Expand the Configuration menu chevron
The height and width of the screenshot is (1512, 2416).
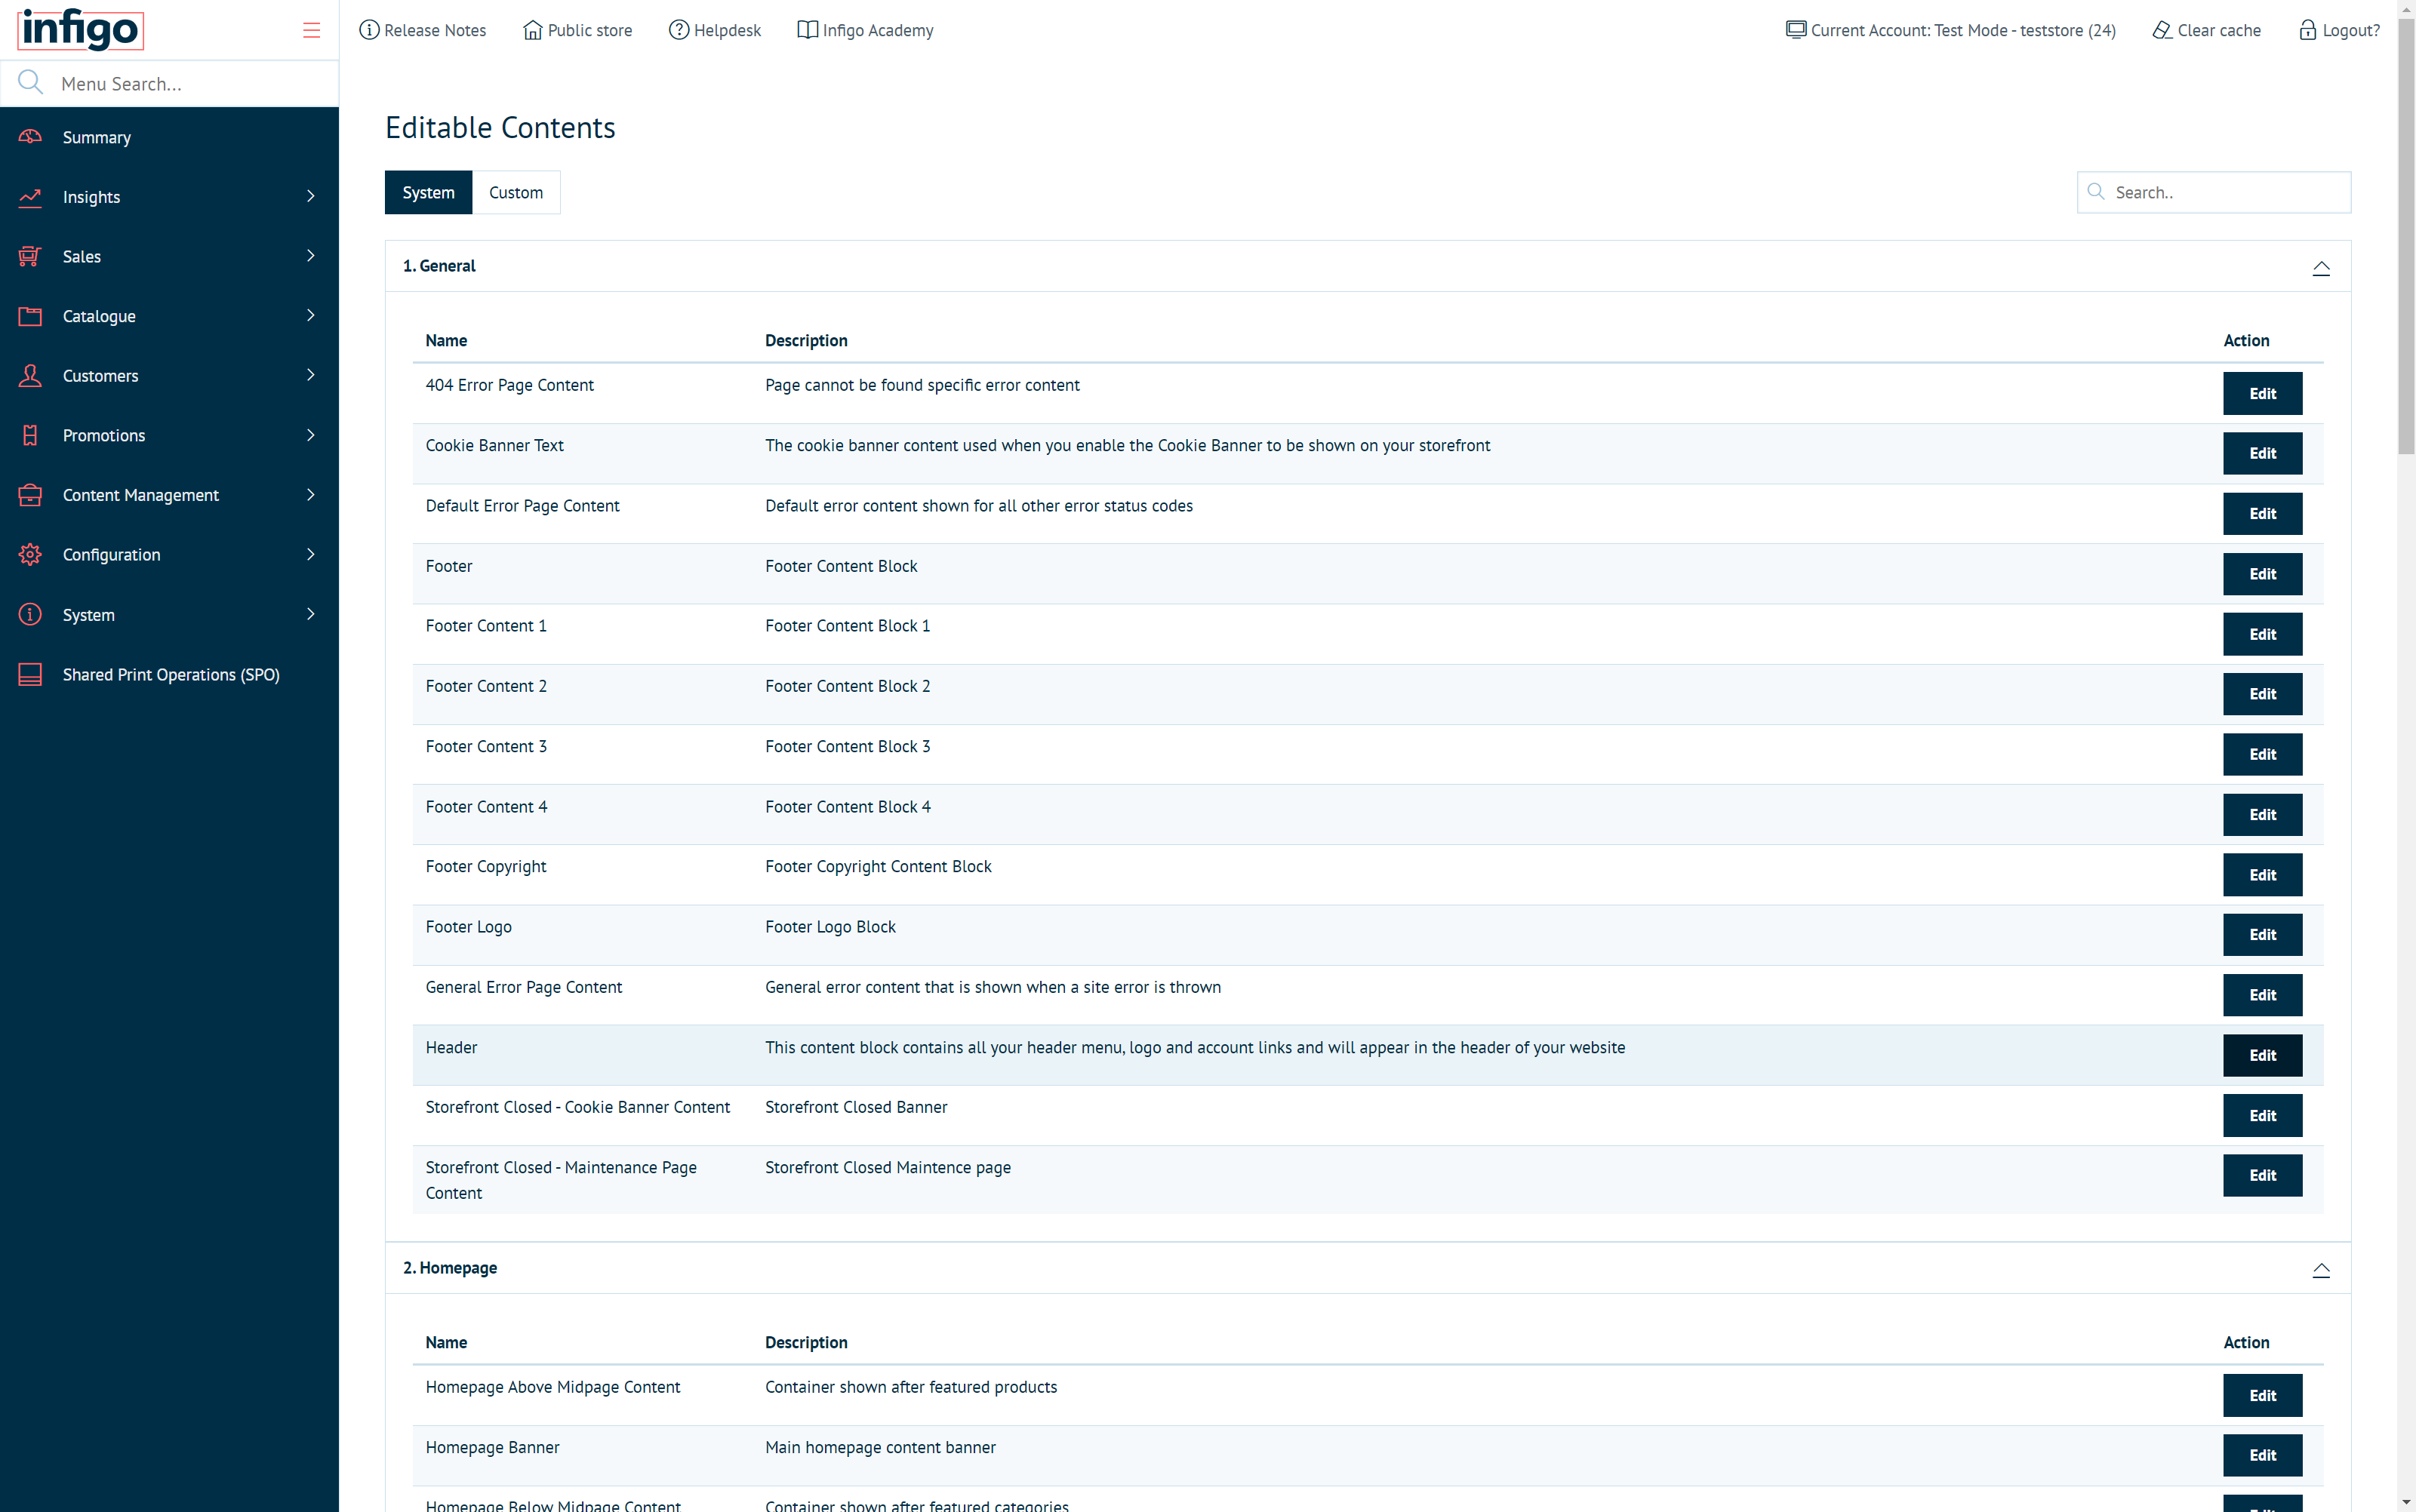tap(310, 554)
